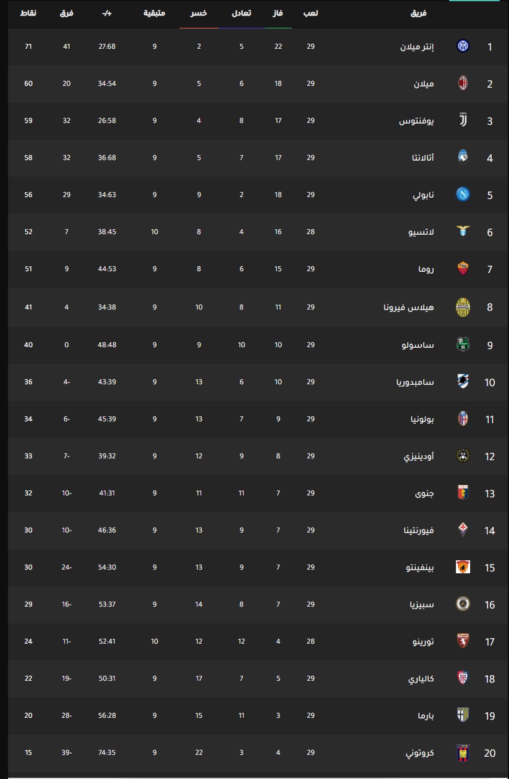Click the Inter Milan club crest

463,46
